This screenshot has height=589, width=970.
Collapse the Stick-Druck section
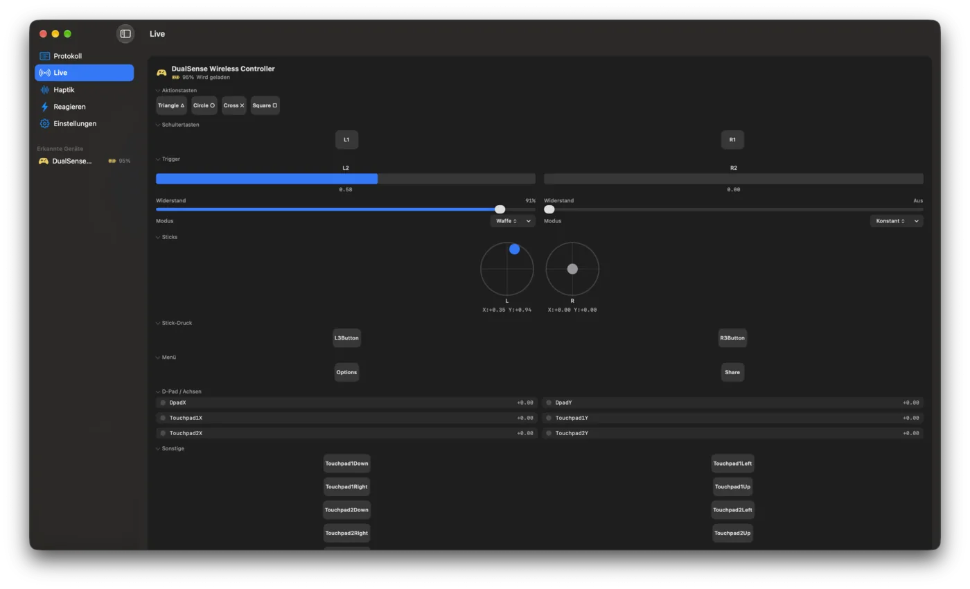click(x=158, y=323)
